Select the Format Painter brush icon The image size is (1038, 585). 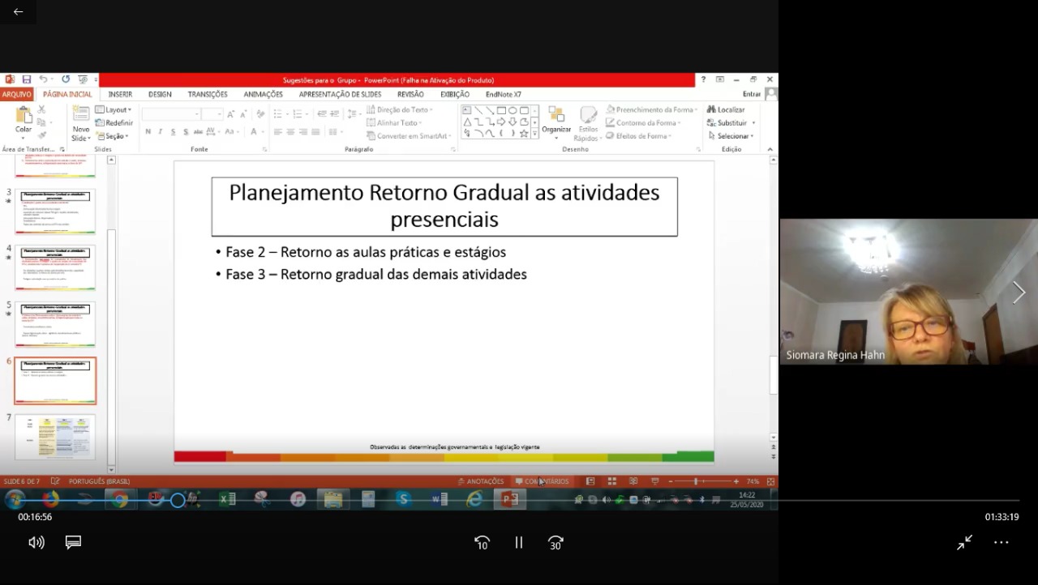(41, 135)
